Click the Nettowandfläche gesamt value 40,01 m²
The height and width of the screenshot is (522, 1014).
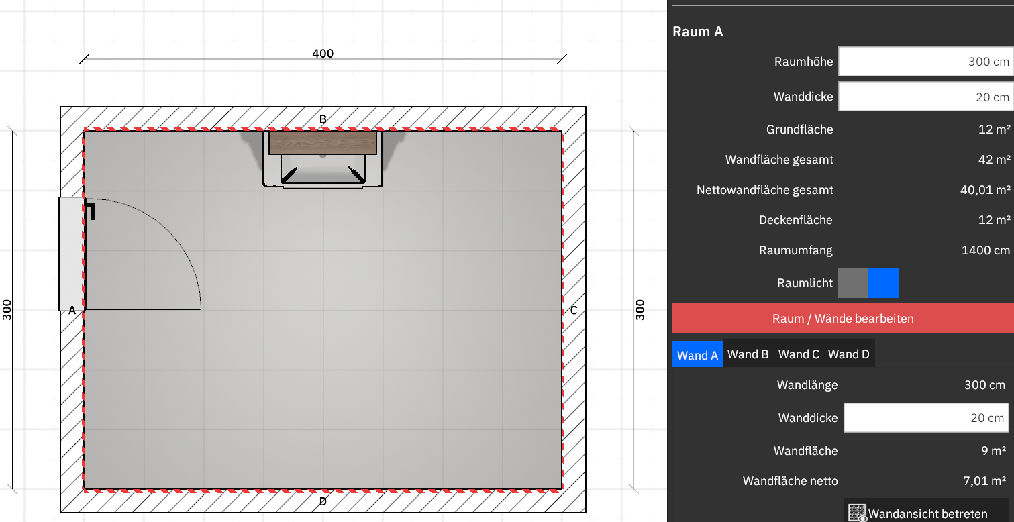[985, 190]
